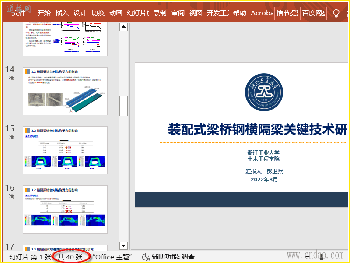Click the animation star under slide 15

point(12,137)
